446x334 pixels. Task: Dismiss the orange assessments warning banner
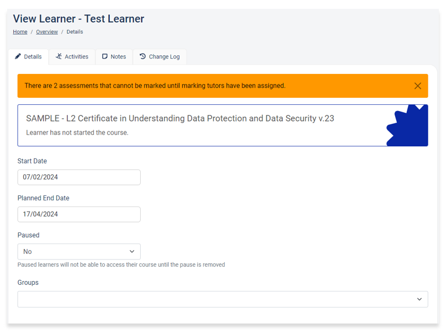pos(417,86)
